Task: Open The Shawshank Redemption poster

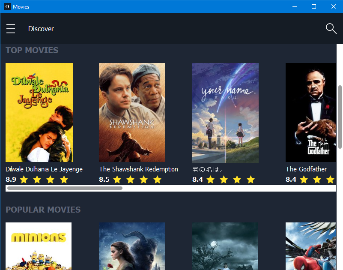Action: (132, 113)
